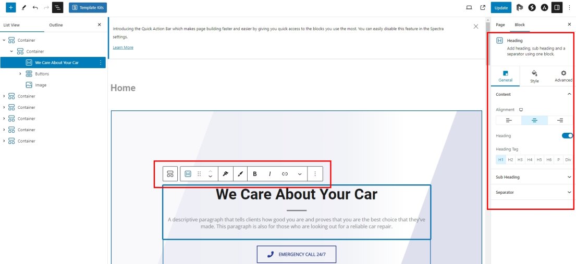Click the drag handle in block toolbar
This screenshot has width=576, height=264.
click(199, 174)
